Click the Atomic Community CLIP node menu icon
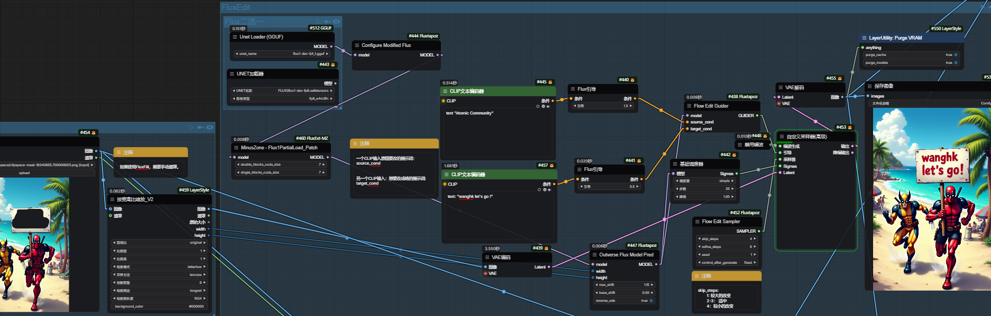 [x=445, y=91]
